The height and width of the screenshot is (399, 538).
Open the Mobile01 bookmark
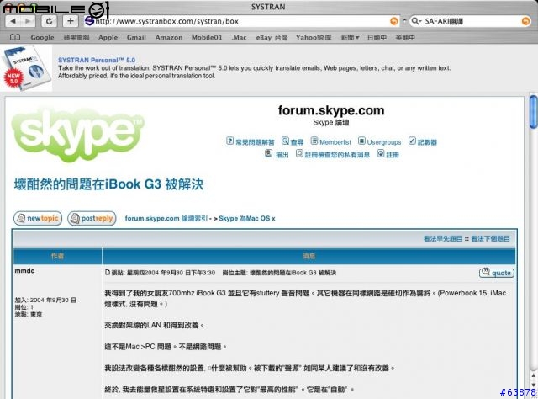(207, 37)
